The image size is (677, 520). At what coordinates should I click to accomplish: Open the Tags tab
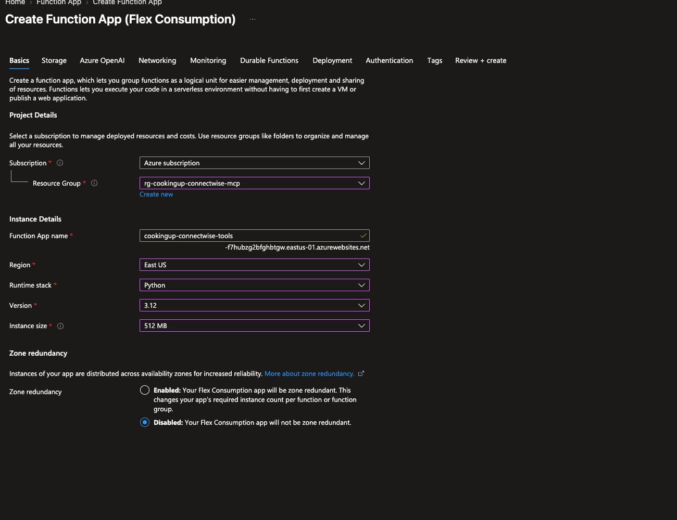coord(435,60)
